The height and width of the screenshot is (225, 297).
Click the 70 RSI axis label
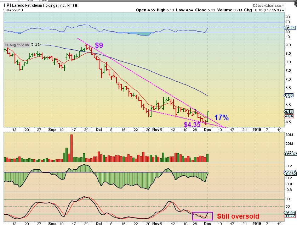point(287,22)
